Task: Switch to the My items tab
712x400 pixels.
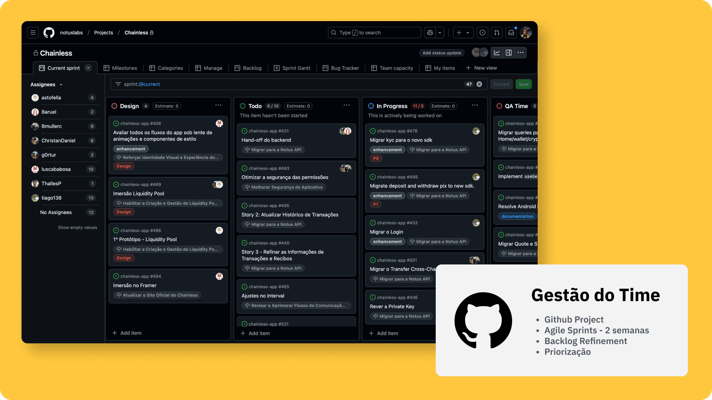Action: click(x=440, y=68)
